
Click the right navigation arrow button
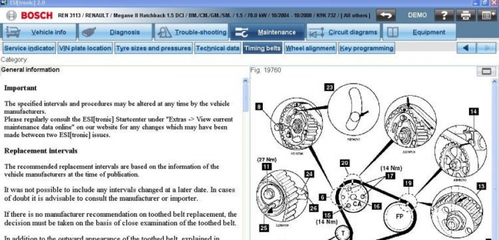[x=487, y=48]
